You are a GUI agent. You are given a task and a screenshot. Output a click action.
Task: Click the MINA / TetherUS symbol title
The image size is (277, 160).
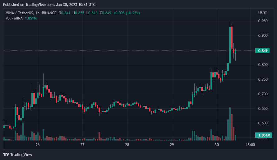pyautogui.click(x=19, y=13)
